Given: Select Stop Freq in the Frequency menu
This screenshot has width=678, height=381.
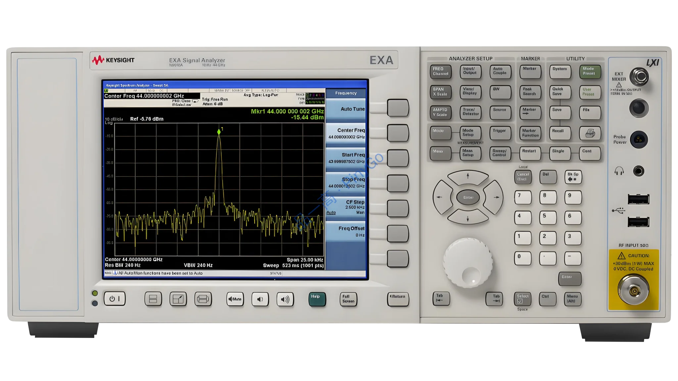Looking at the screenshot, I should [346, 183].
